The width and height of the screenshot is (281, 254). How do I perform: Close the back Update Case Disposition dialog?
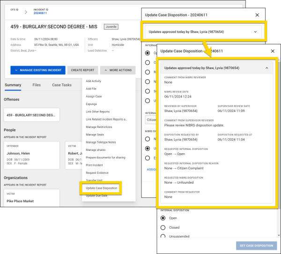[257, 15]
